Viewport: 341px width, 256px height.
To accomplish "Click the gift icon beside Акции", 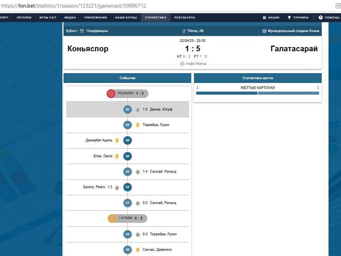I will point(264,18).
